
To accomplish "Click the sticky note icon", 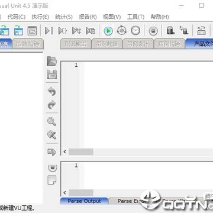I will tap(52, 180).
